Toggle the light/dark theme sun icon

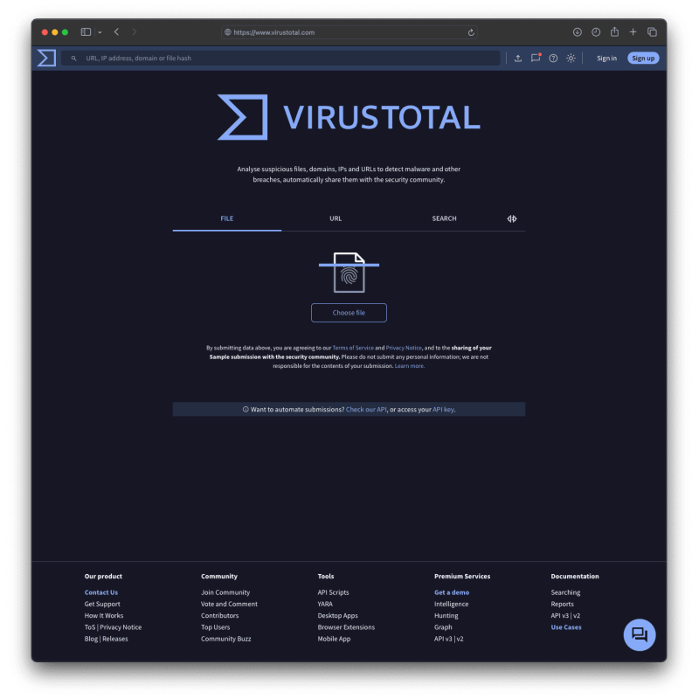click(571, 58)
